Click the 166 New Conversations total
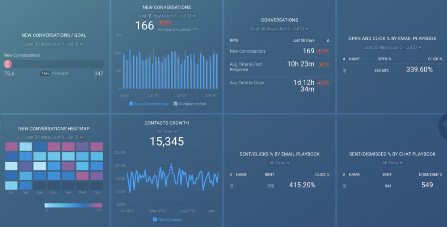The width and height of the screenshot is (447, 227). point(144,25)
